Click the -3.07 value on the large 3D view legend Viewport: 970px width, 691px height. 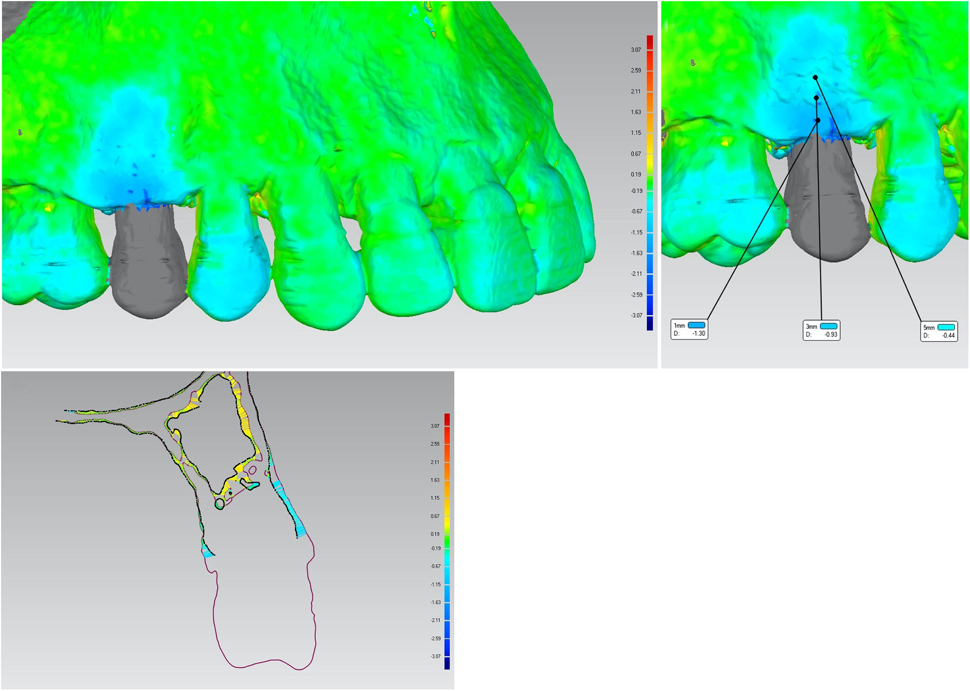tap(636, 315)
